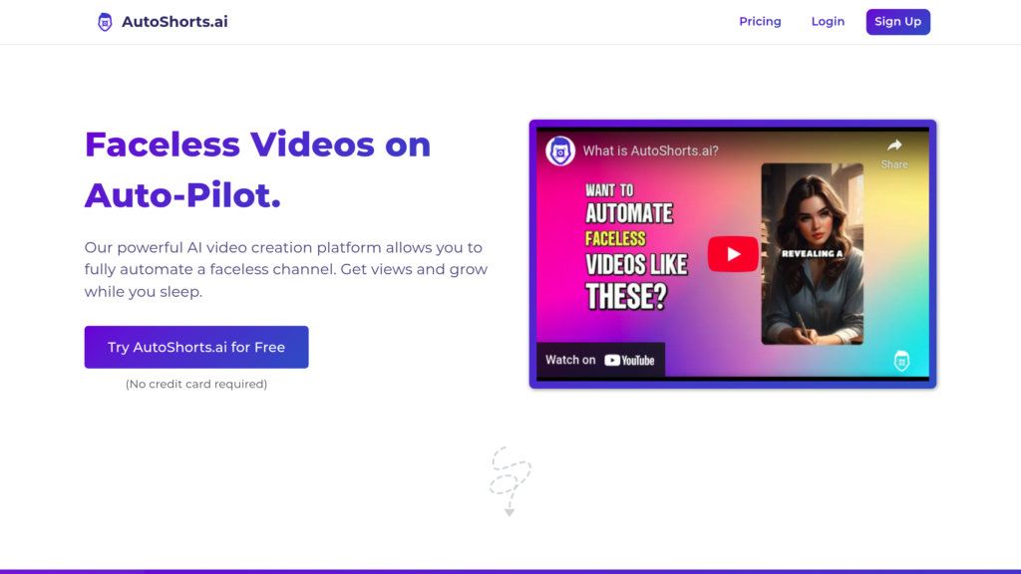Click the Sign Up button
Image resolution: width=1021 pixels, height=574 pixels.
tap(898, 22)
